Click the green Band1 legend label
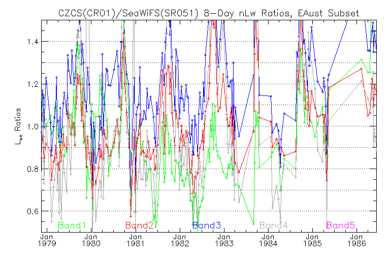Screen dimensions: 390x260 72,225
